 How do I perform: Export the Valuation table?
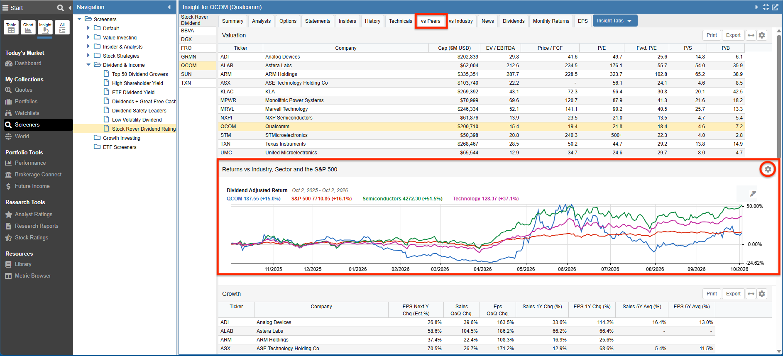[733, 35]
